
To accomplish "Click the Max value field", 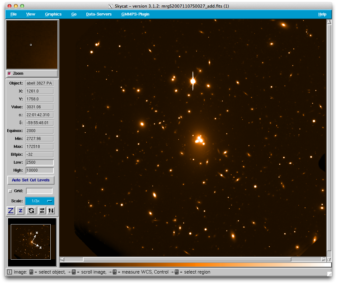I will (x=40, y=147).
